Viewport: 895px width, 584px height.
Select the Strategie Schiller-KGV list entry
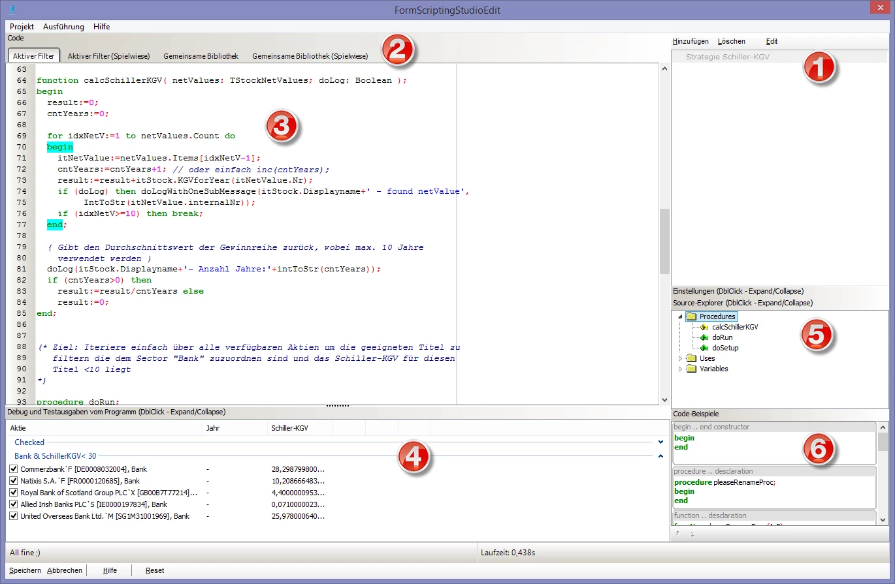780,57
